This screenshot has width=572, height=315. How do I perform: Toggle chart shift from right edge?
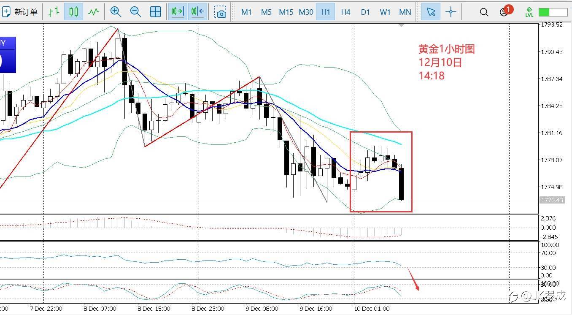point(197,12)
